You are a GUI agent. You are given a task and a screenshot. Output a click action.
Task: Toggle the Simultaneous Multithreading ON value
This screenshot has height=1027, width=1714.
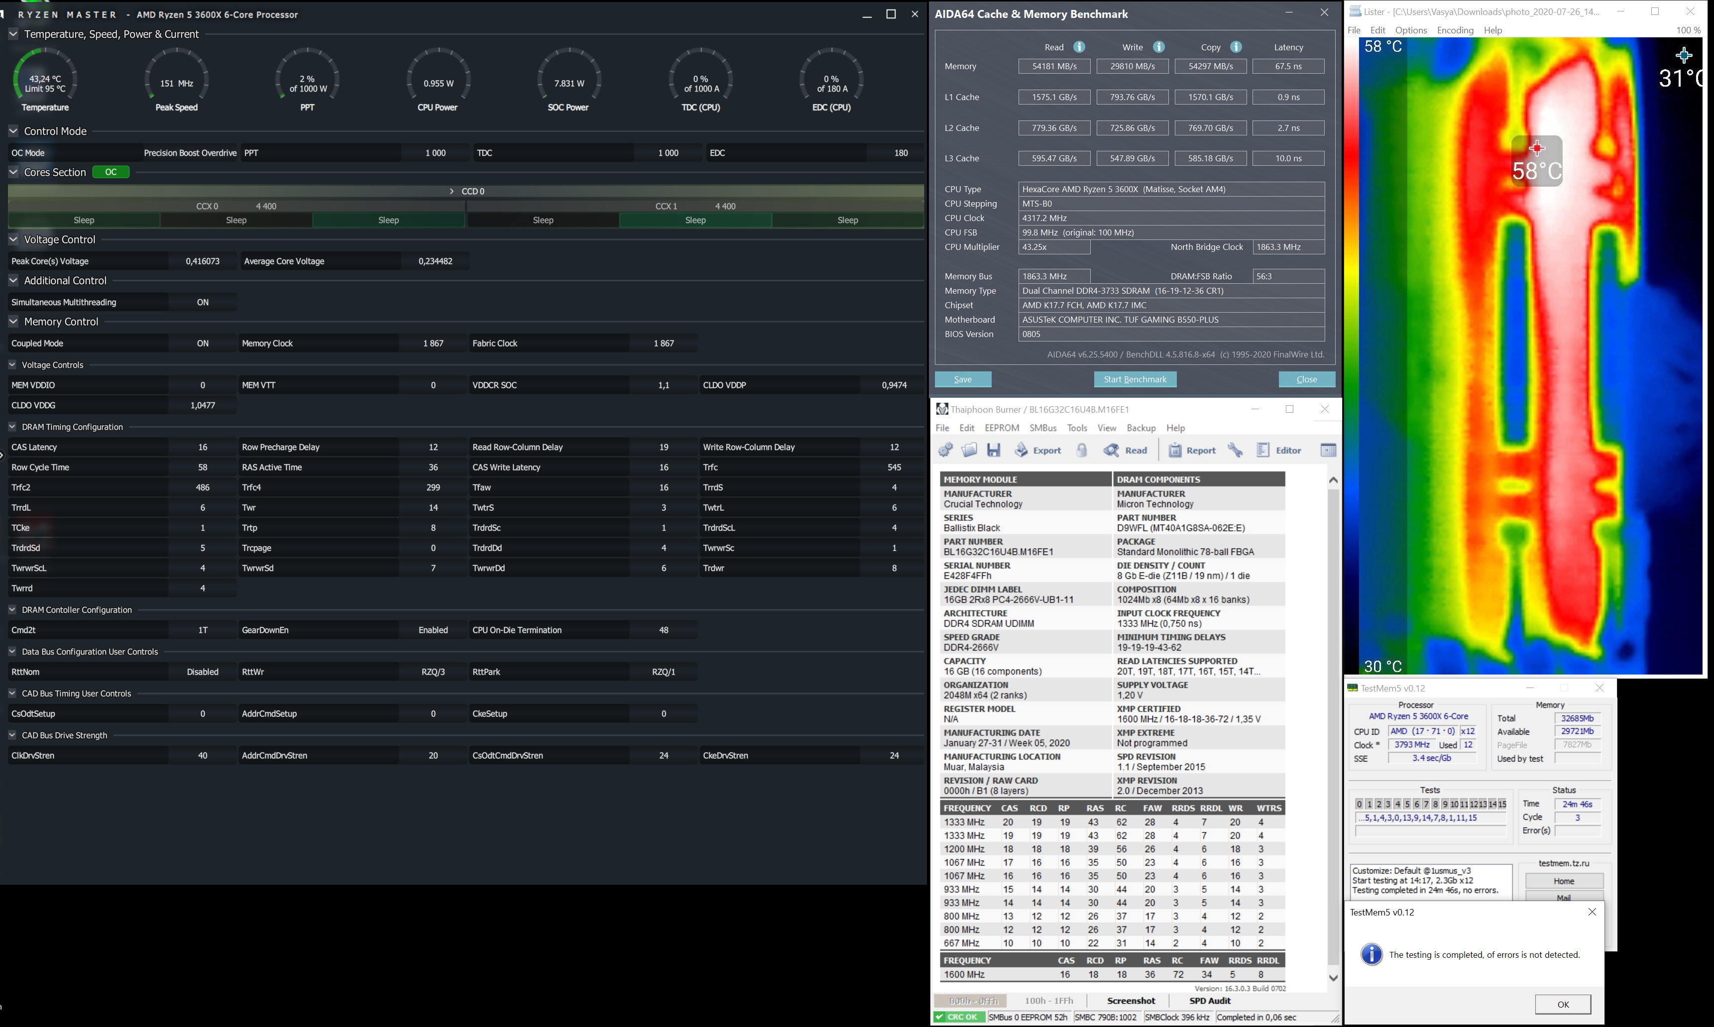tap(202, 303)
